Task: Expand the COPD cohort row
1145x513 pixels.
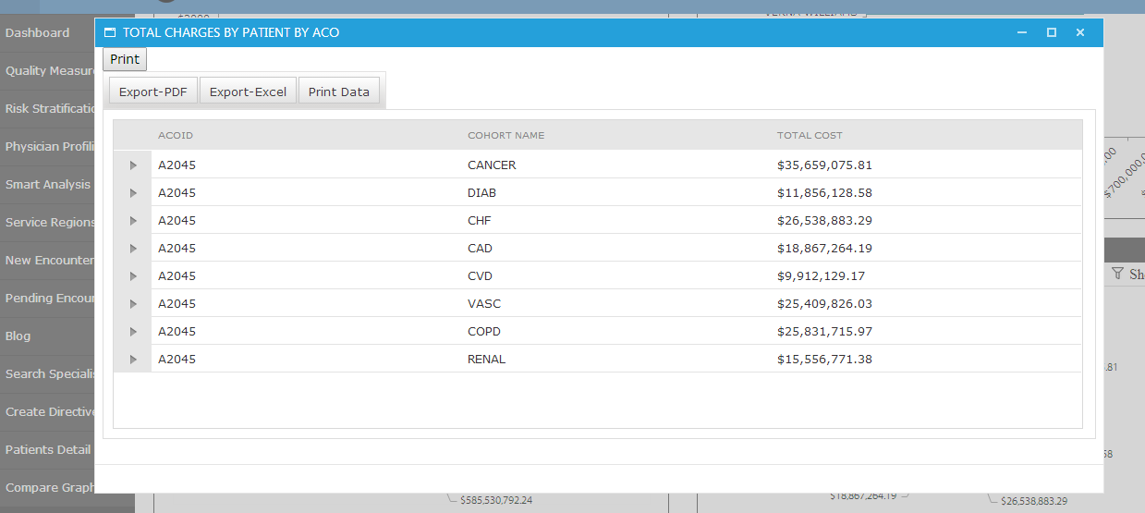Action: 133,332
